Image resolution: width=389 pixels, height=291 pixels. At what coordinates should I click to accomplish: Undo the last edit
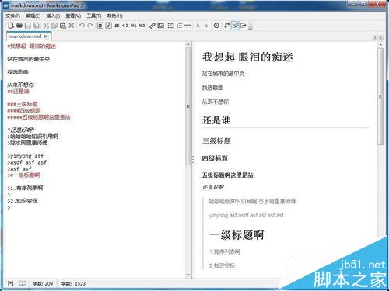pos(82,26)
